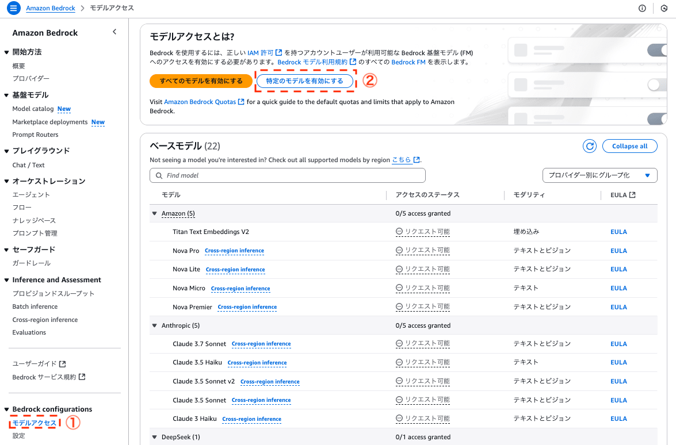Click the status icon in the Claude 3.7 Sonnet row
Screen dimensions: 676x445
pos(399,343)
